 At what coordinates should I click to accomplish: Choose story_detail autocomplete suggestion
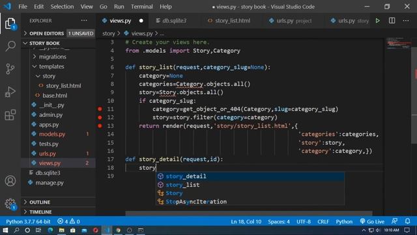coord(250,176)
